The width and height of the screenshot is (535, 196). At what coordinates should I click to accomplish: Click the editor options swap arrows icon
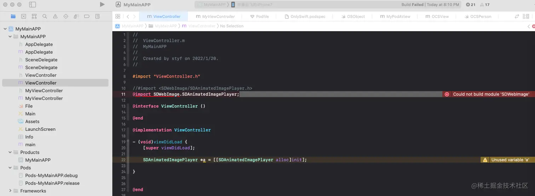click(517, 16)
